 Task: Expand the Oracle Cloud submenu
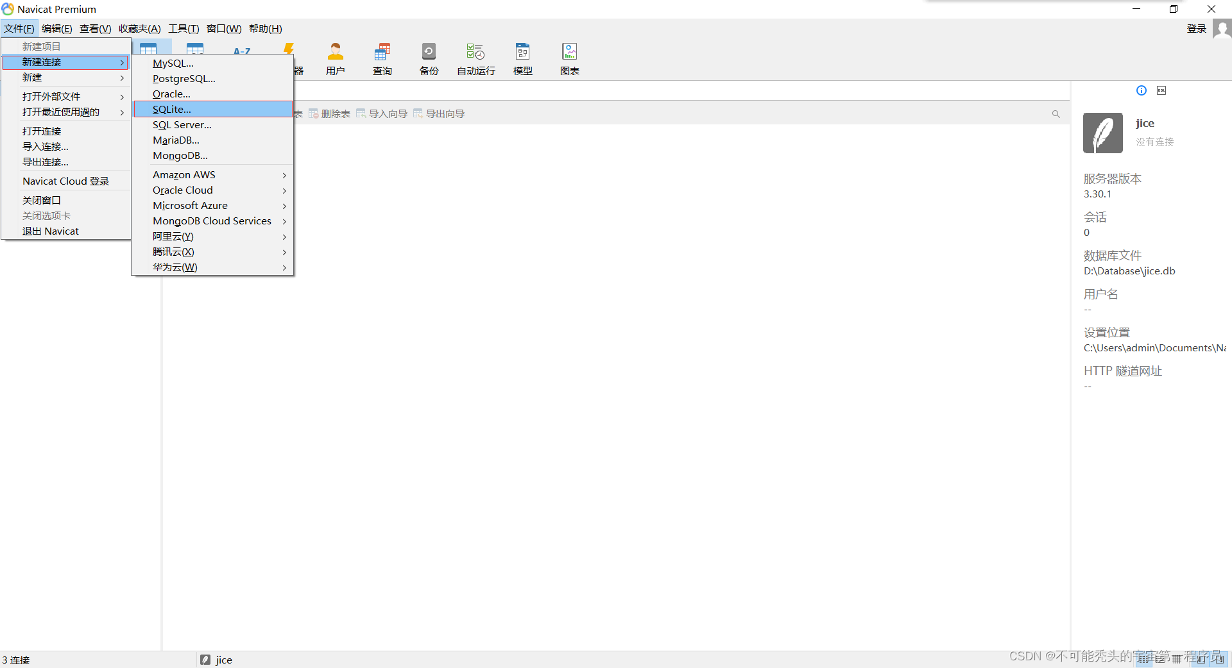click(212, 190)
